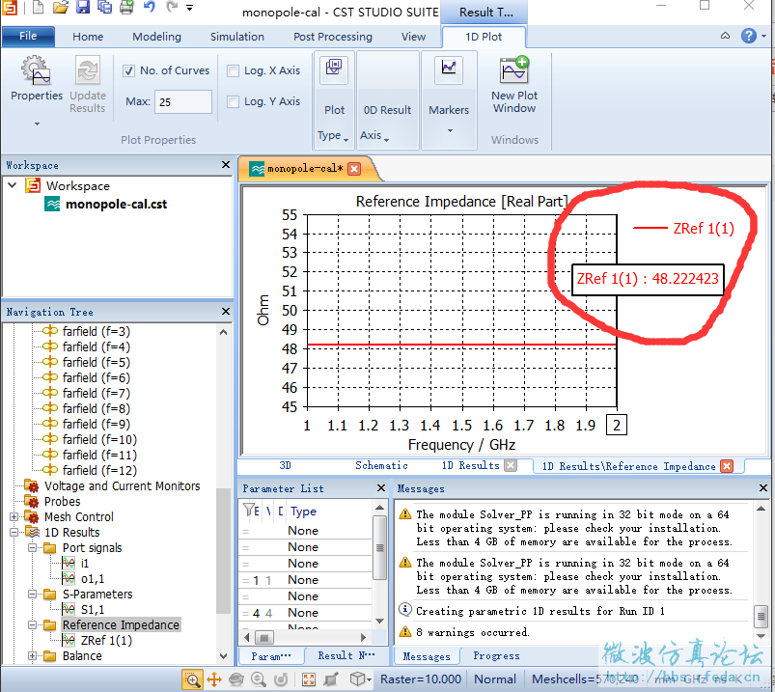Switch to the Home ribbon tab
This screenshot has height=692, width=775.
(88, 37)
